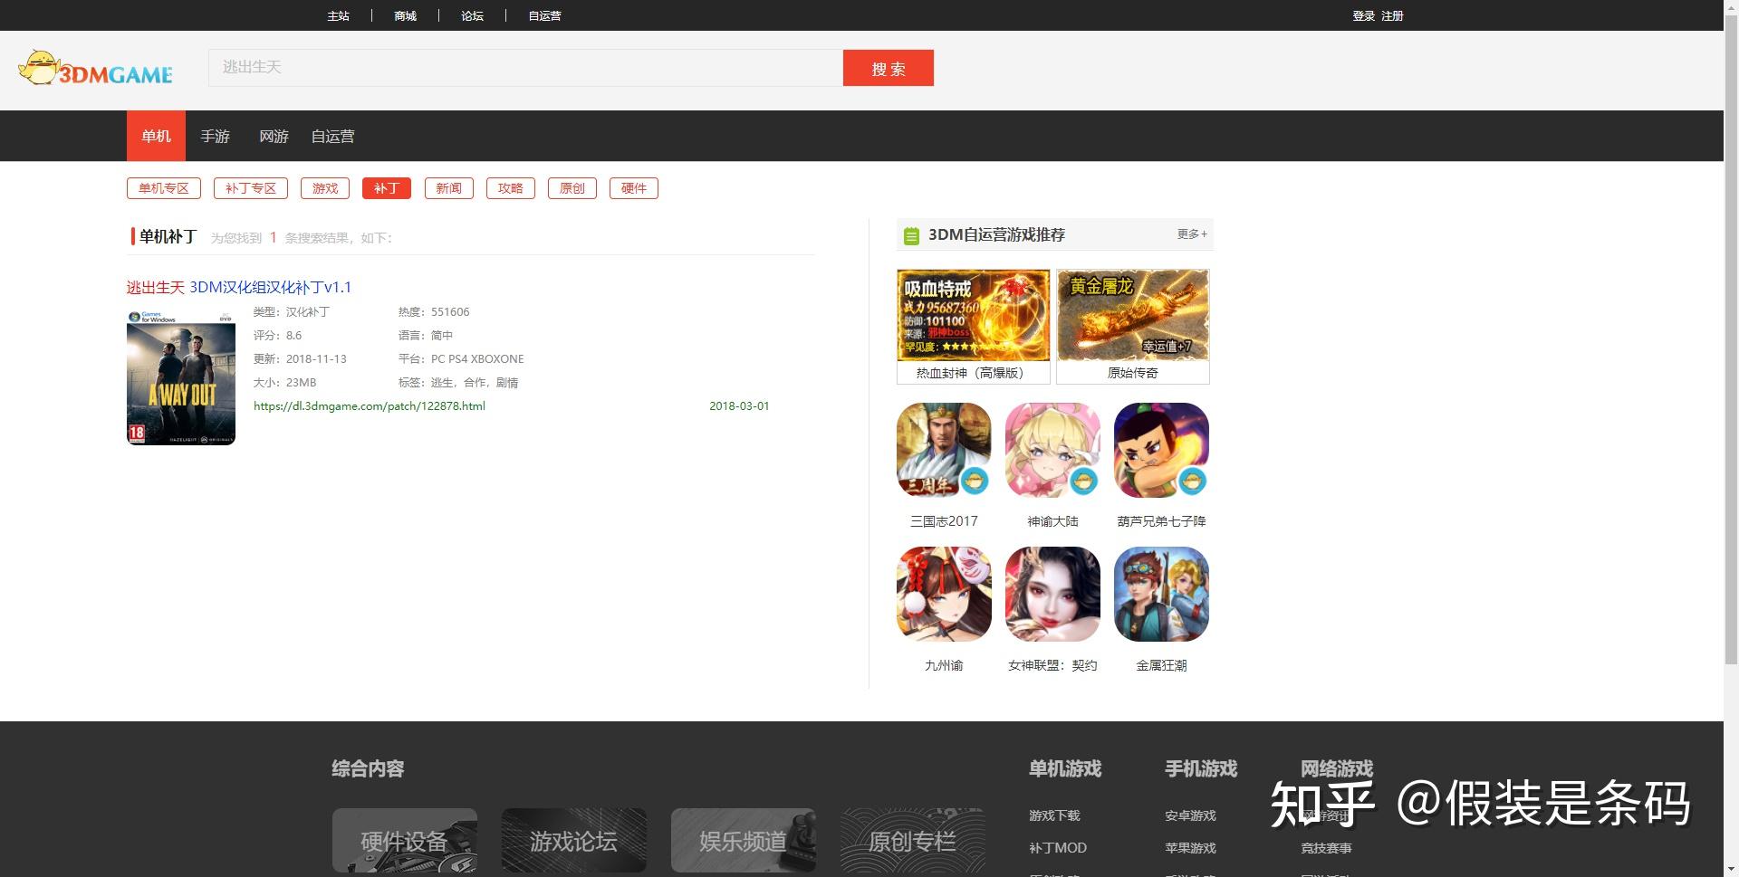
Task: Open the 原始传奇 caption link
Action: coord(1133,373)
